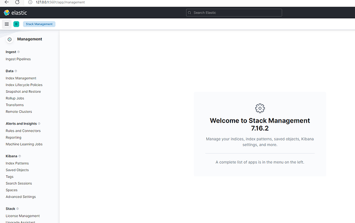Click the Stack section heading
The height and width of the screenshot is (223, 355).
[10, 209]
